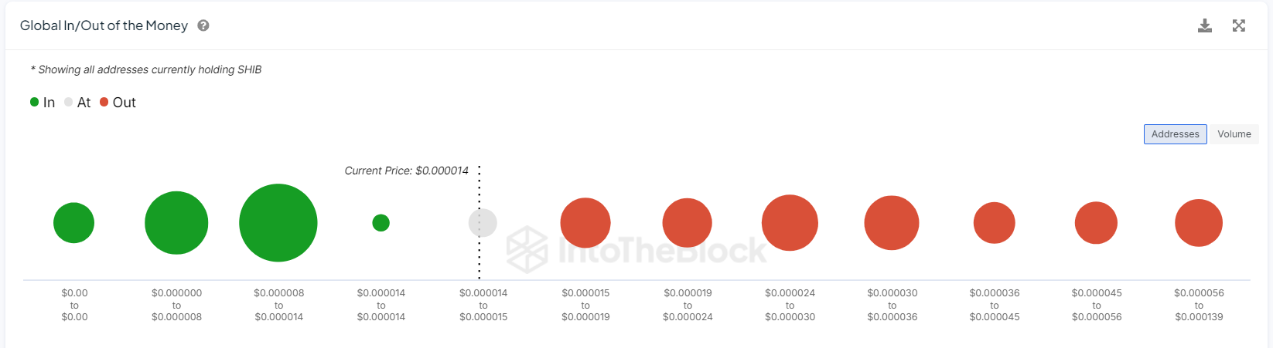Switch to the Volume tab
This screenshot has width=1273, height=348.
pyautogui.click(x=1234, y=134)
